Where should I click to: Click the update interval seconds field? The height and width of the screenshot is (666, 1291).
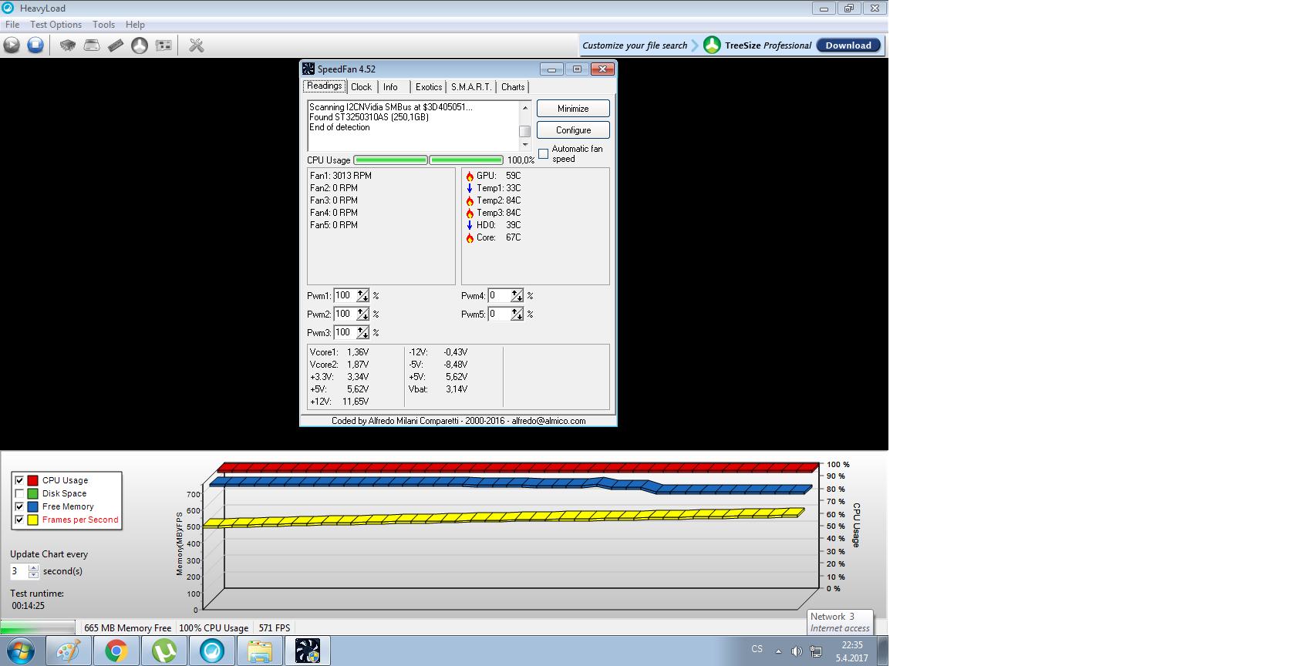click(19, 571)
